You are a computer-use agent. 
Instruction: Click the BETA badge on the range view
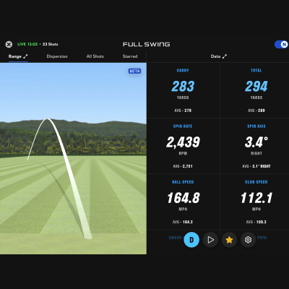(134, 71)
